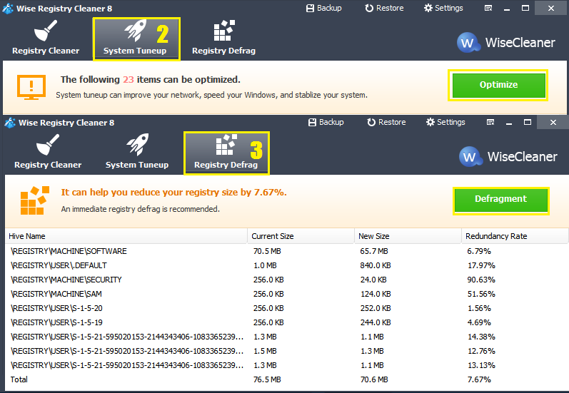Click Backup in the upper window title bar
Screen dimensions: 569x393
tap(324, 8)
